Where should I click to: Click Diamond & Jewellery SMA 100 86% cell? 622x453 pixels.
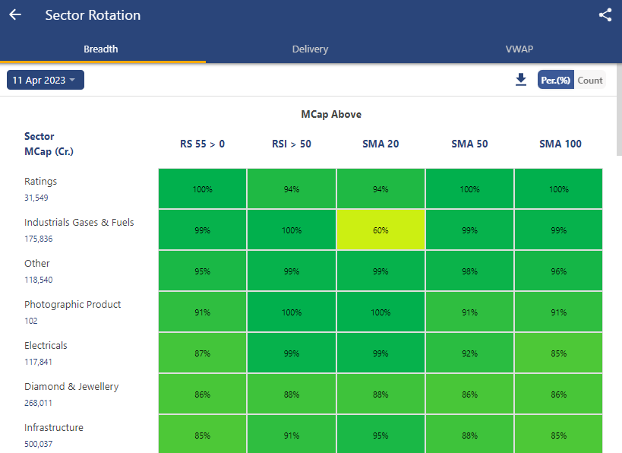pos(558,394)
